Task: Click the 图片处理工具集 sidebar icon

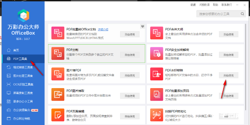Action: tap(9, 76)
